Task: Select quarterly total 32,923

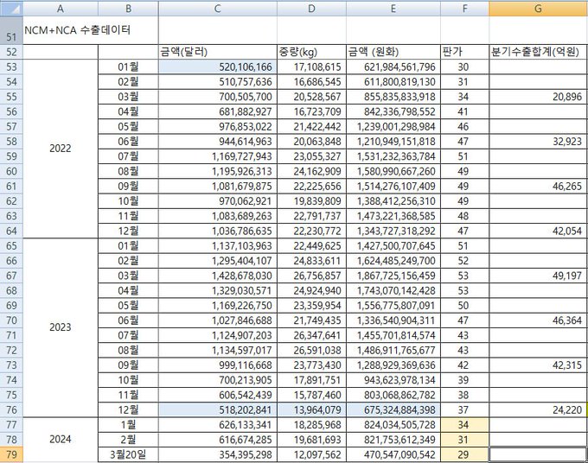Action: coord(538,142)
